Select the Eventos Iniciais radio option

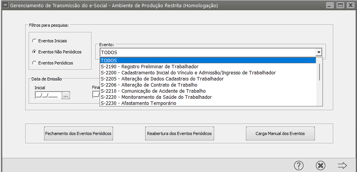[x=34, y=40]
